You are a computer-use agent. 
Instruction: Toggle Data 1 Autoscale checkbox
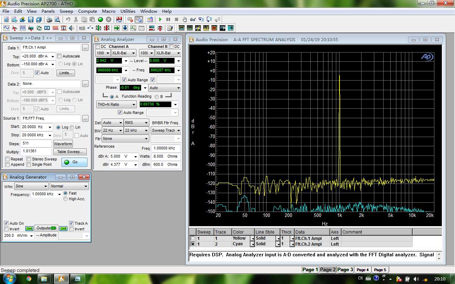pos(59,56)
